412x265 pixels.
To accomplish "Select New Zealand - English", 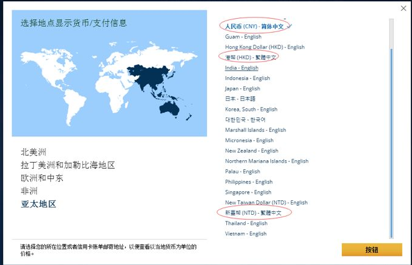I will click(252, 151).
